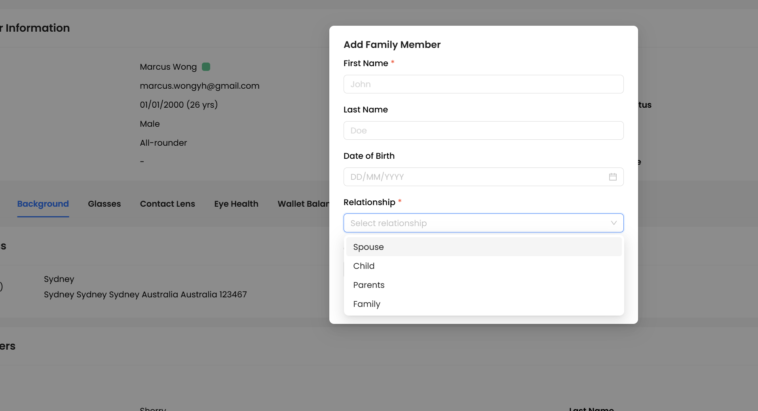The height and width of the screenshot is (411, 758).
Task: Click the First Name field label
Action: [366, 63]
